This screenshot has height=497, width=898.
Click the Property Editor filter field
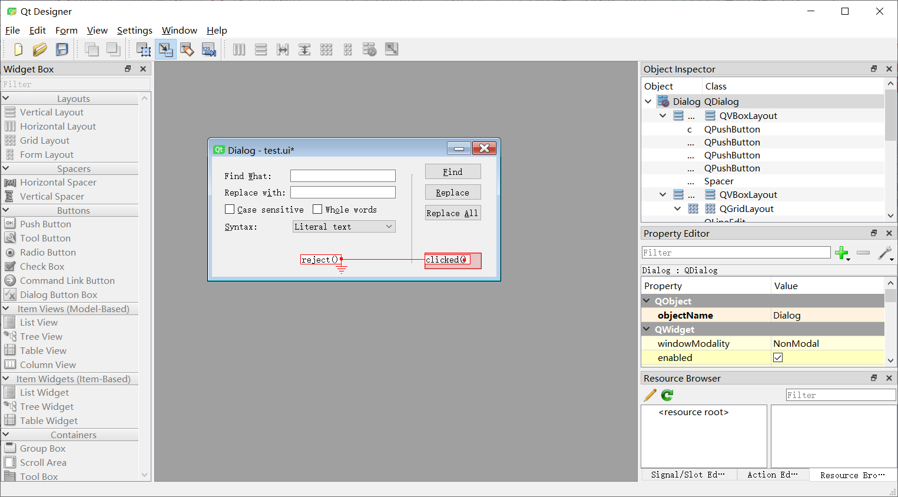(736, 253)
